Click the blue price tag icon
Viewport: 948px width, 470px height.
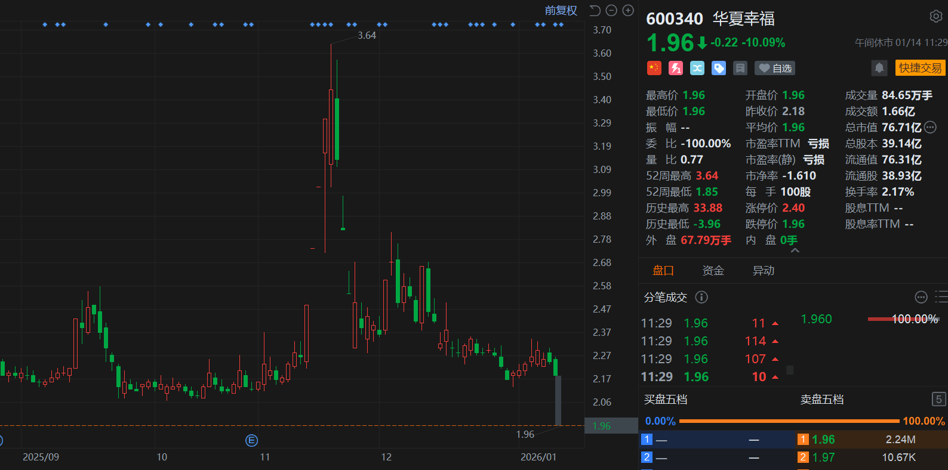pyautogui.click(x=719, y=68)
